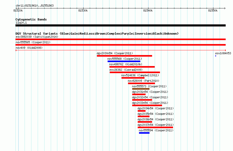Select nsv555594 (Cooper2011) label

156,130
